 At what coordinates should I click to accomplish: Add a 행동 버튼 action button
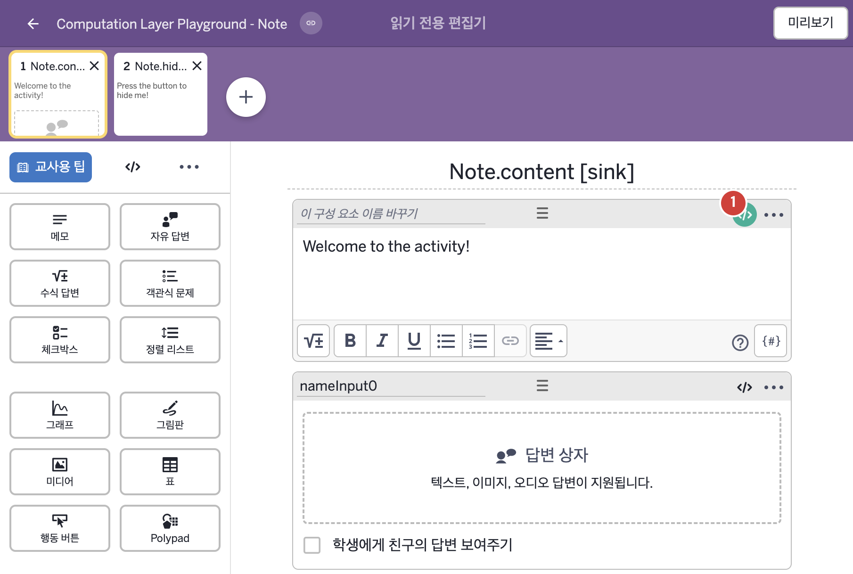coord(60,528)
